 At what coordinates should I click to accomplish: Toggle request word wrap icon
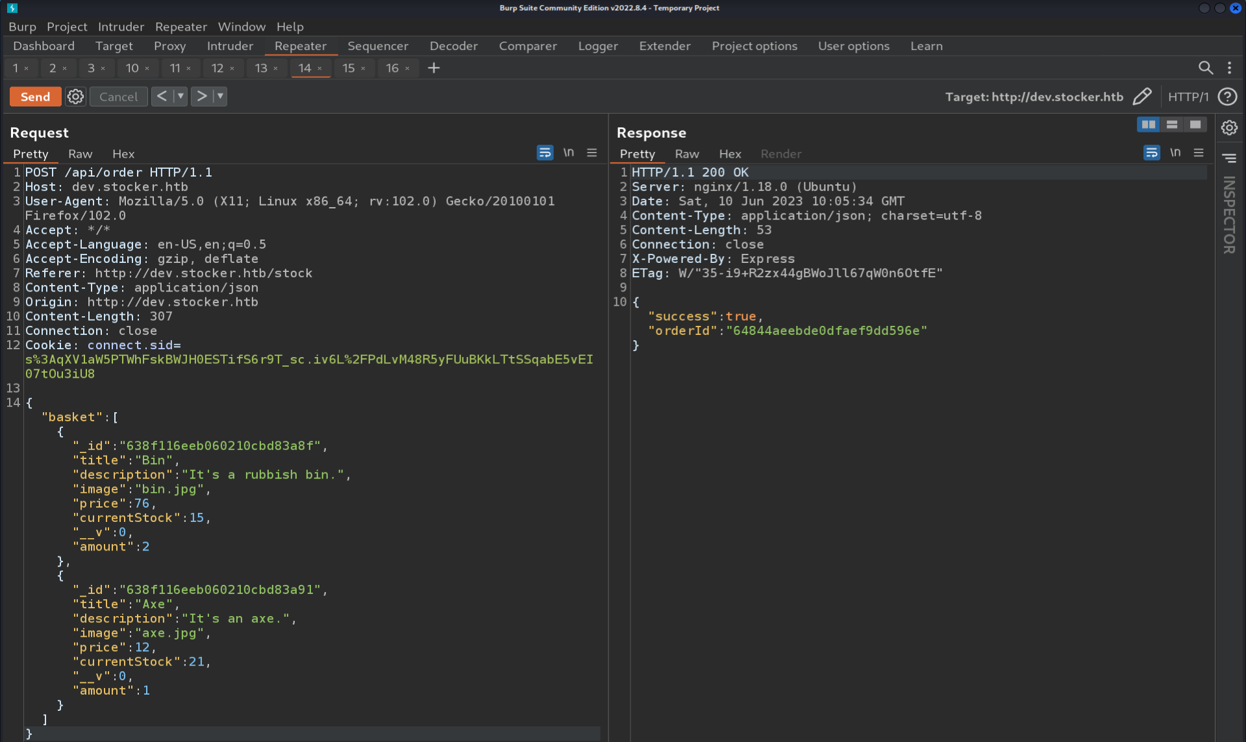(545, 153)
